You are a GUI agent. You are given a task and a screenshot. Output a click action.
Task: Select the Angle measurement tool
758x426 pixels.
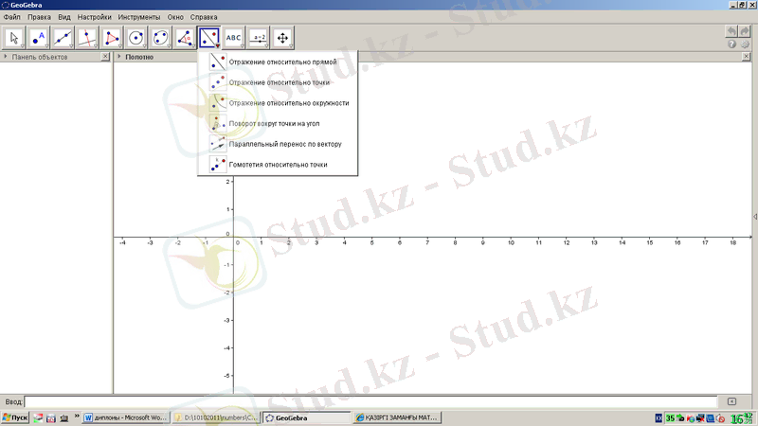[x=185, y=38]
